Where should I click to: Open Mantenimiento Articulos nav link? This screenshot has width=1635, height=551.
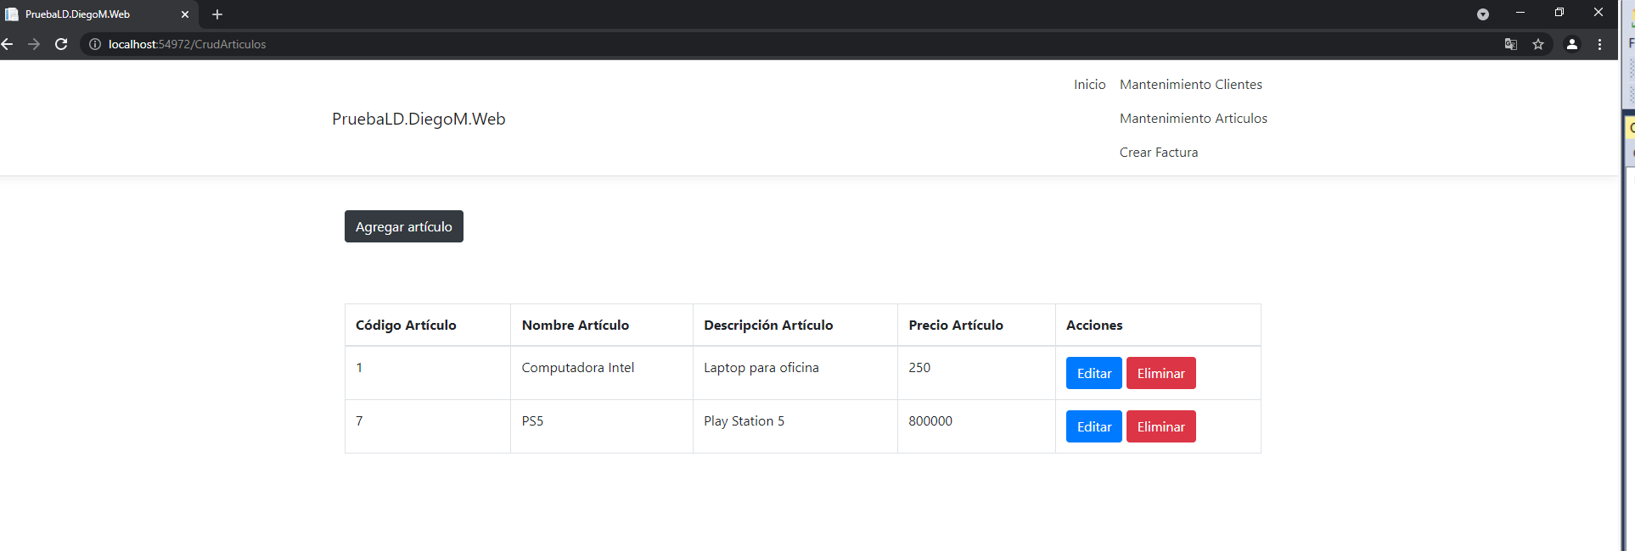point(1193,119)
